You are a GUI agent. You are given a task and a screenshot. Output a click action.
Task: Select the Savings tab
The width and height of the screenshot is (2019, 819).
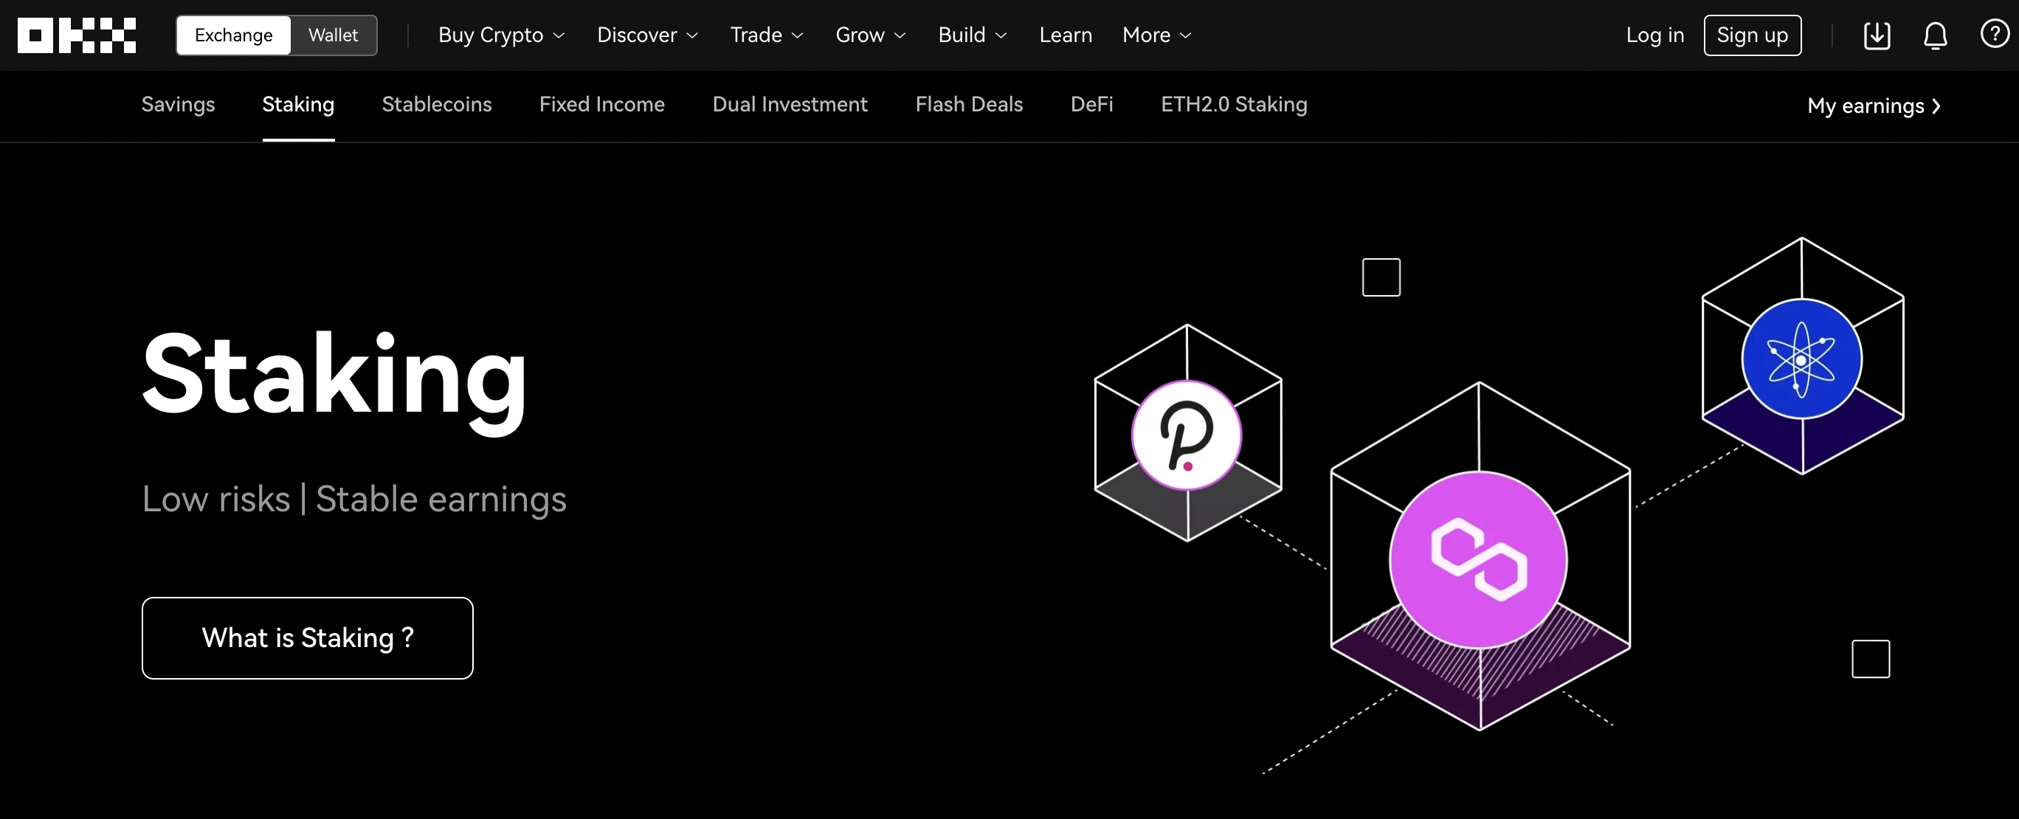[178, 104]
